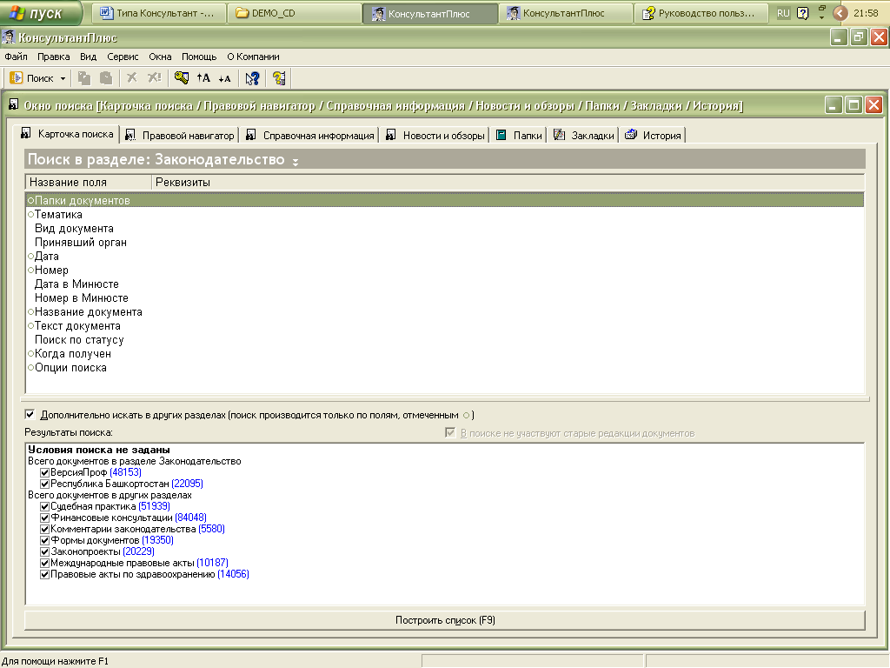The height and width of the screenshot is (668, 890).
Task: Select the Дата в Минюсте field row
Action: (x=444, y=284)
